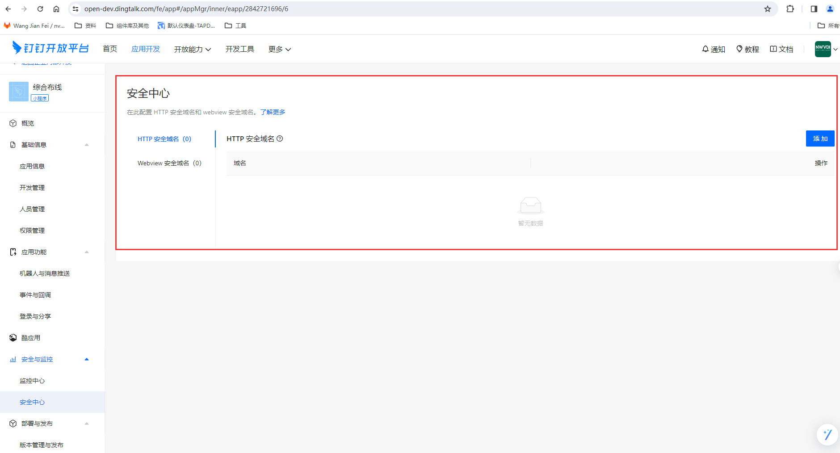Follow the 了解更多 link
Viewport: 840px width, 453px height.
[x=273, y=112]
